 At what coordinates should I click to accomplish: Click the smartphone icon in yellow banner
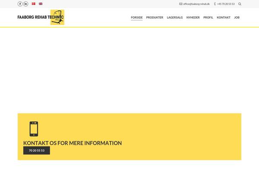34,129
